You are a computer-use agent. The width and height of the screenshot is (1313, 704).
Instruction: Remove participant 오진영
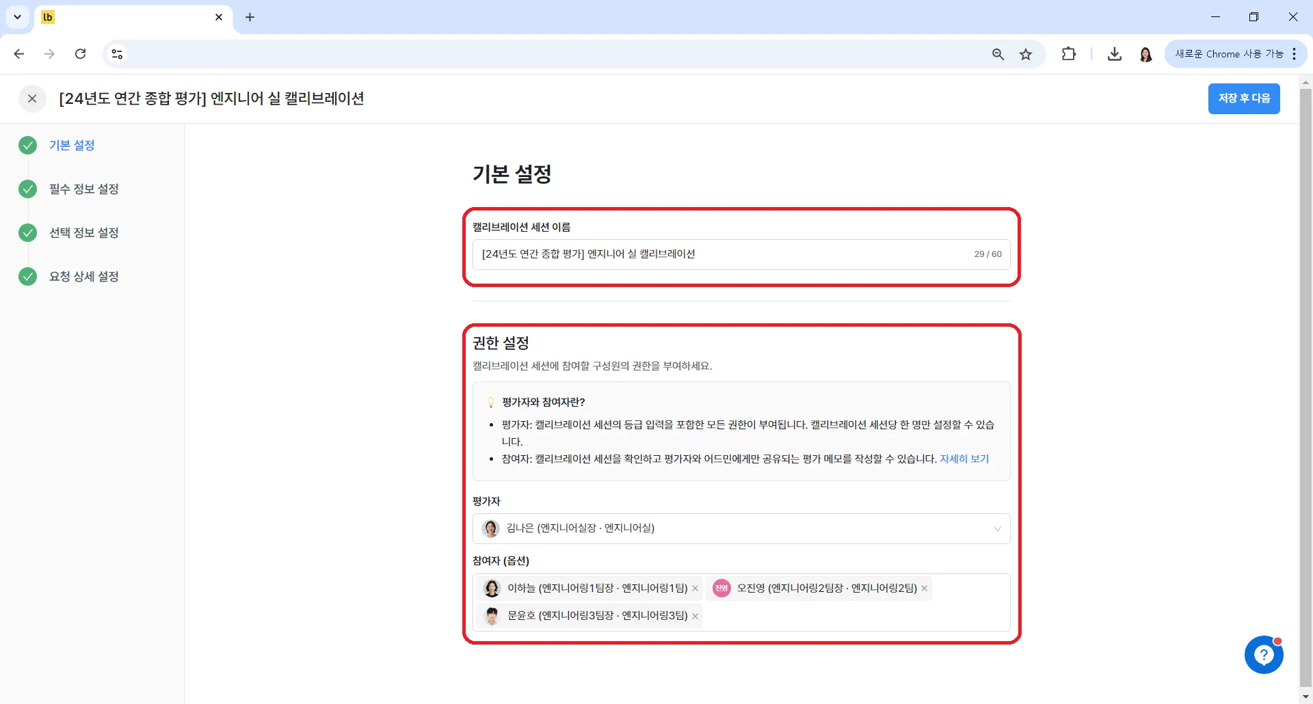(x=924, y=588)
